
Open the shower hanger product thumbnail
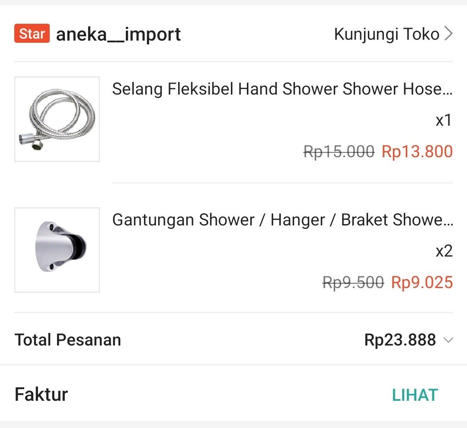pos(57,250)
